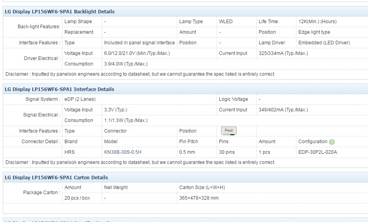Click the disclaimer text under Interface Details
This screenshot has width=368, height=222.
140,162
